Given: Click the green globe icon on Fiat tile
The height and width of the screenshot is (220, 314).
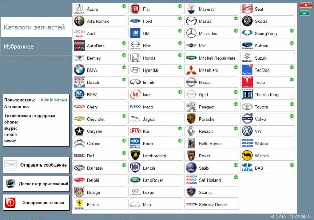Looking at the screenshot, I should pyautogui.click(x=180, y=6).
